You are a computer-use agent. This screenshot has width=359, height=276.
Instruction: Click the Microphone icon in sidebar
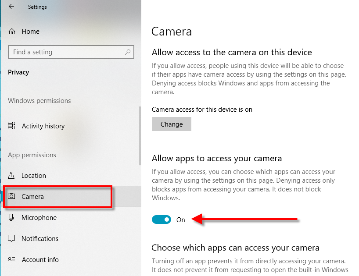(x=12, y=218)
